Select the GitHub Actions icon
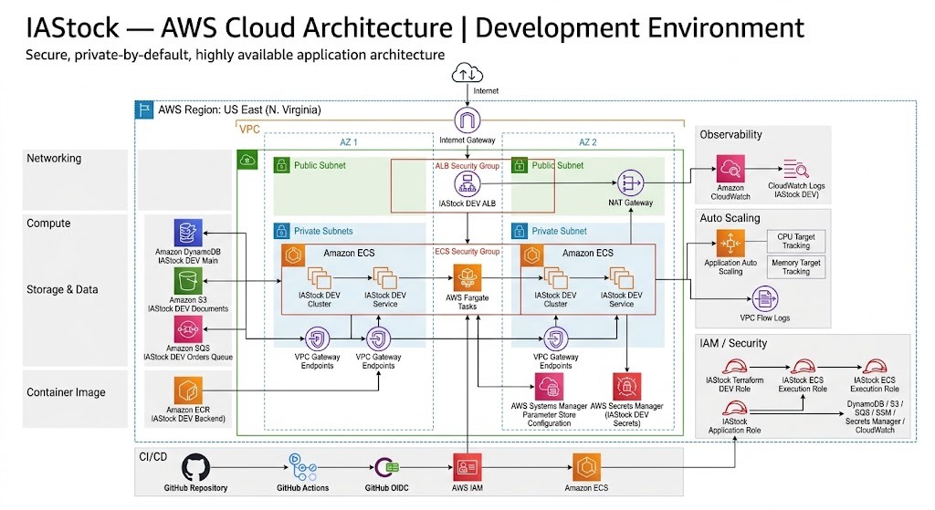The height and width of the screenshot is (510, 935). [x=302, y=468]
